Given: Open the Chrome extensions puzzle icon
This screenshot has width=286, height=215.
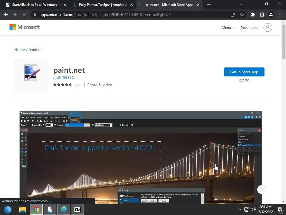Looking at the screenshot, I should [253, 15].
